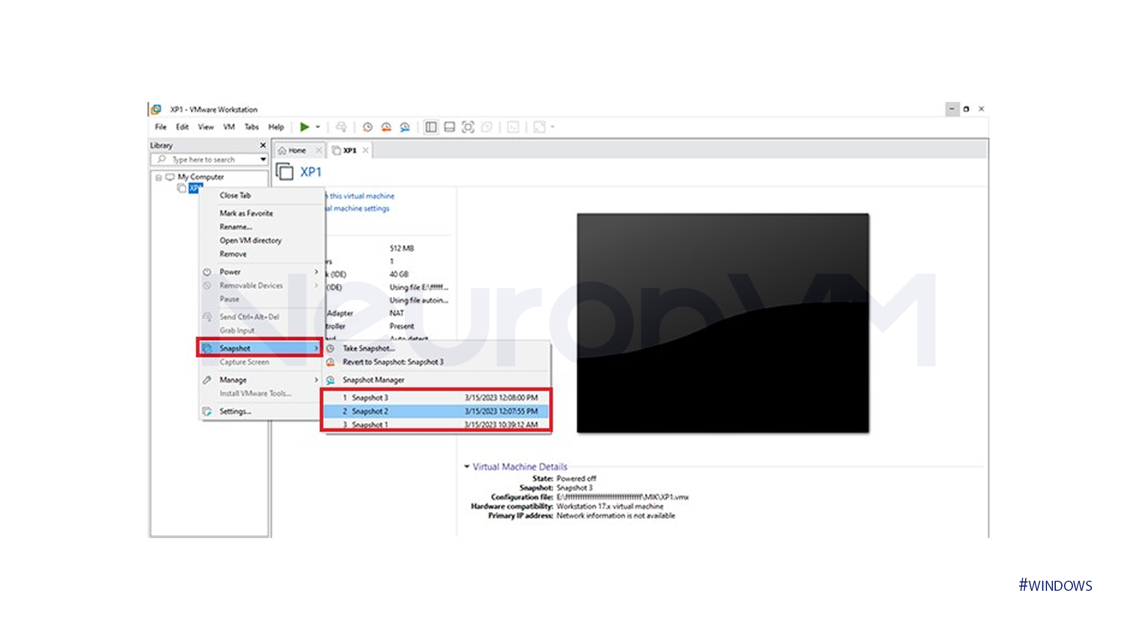Toggle the Show Library sidebar toolbar icon

coord(431,127)
